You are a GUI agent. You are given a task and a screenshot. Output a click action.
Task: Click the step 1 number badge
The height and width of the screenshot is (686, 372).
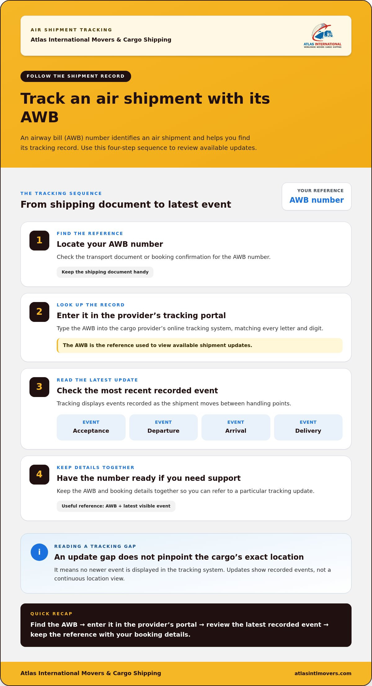click(x=39, y=241)
